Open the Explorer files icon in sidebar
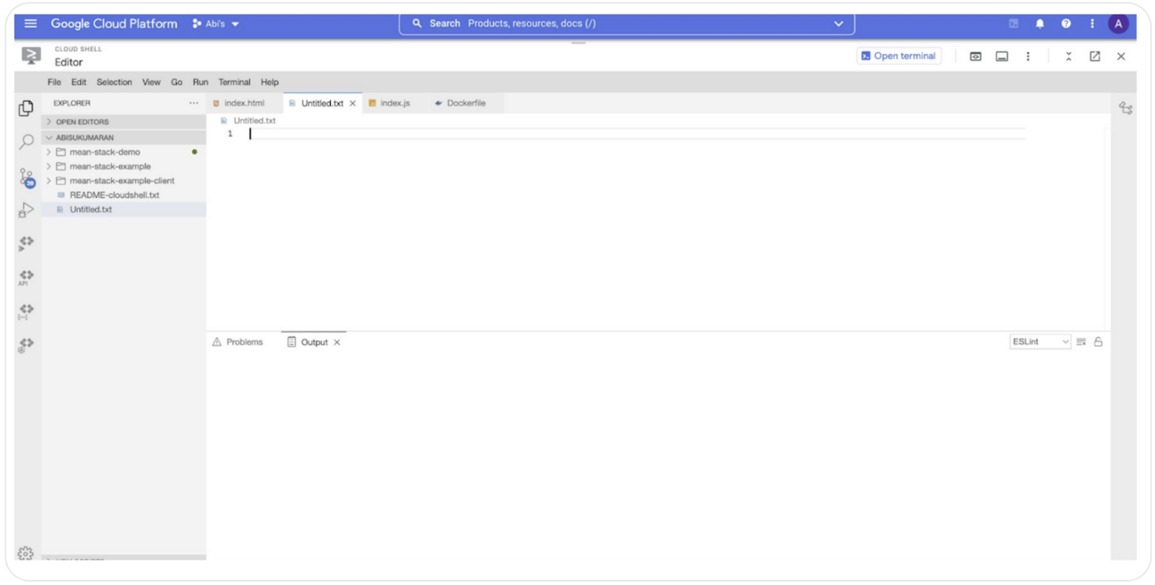The image size is (1155, 585). pyautogui.click(x=26, y=108)
